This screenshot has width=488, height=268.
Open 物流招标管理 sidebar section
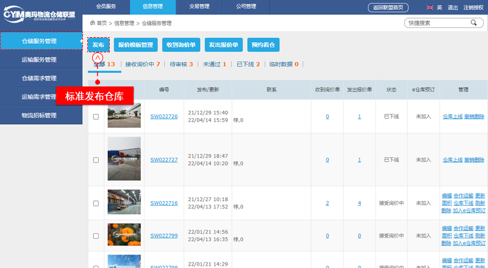(39, 115)
